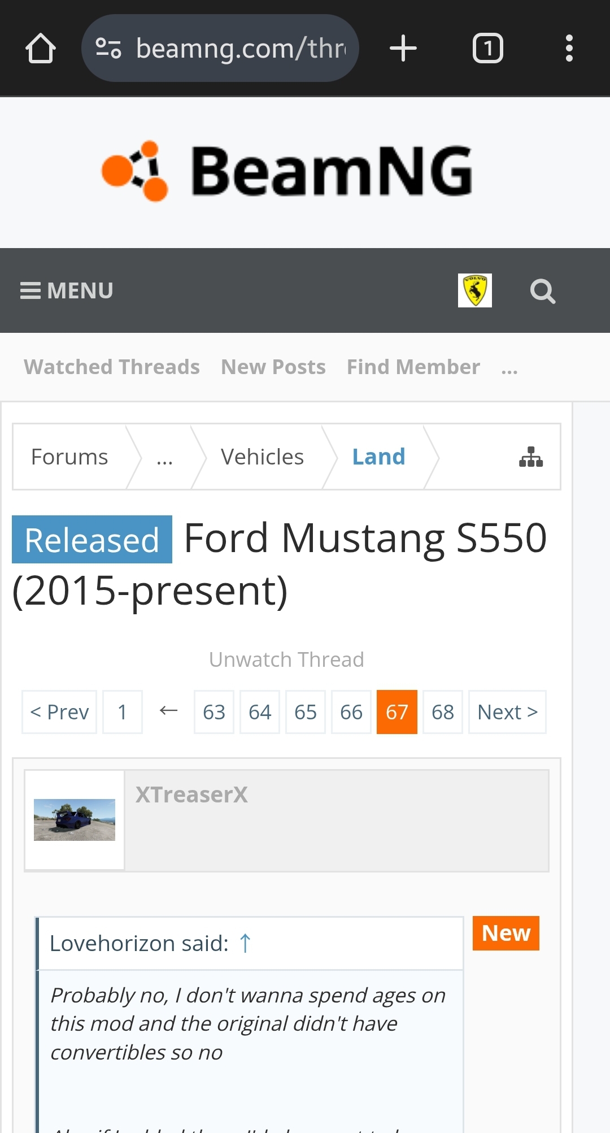Screen dimensions: 610x1133
Task: Go to next page via Next
Action: pyautogui.click(x=507, y=712)
